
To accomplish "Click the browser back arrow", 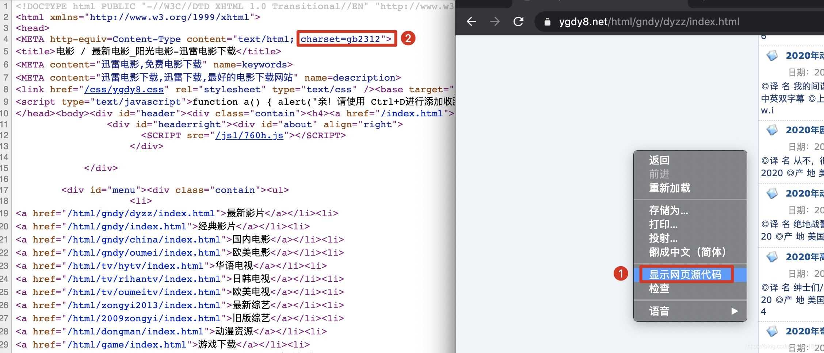I will 472,22.
